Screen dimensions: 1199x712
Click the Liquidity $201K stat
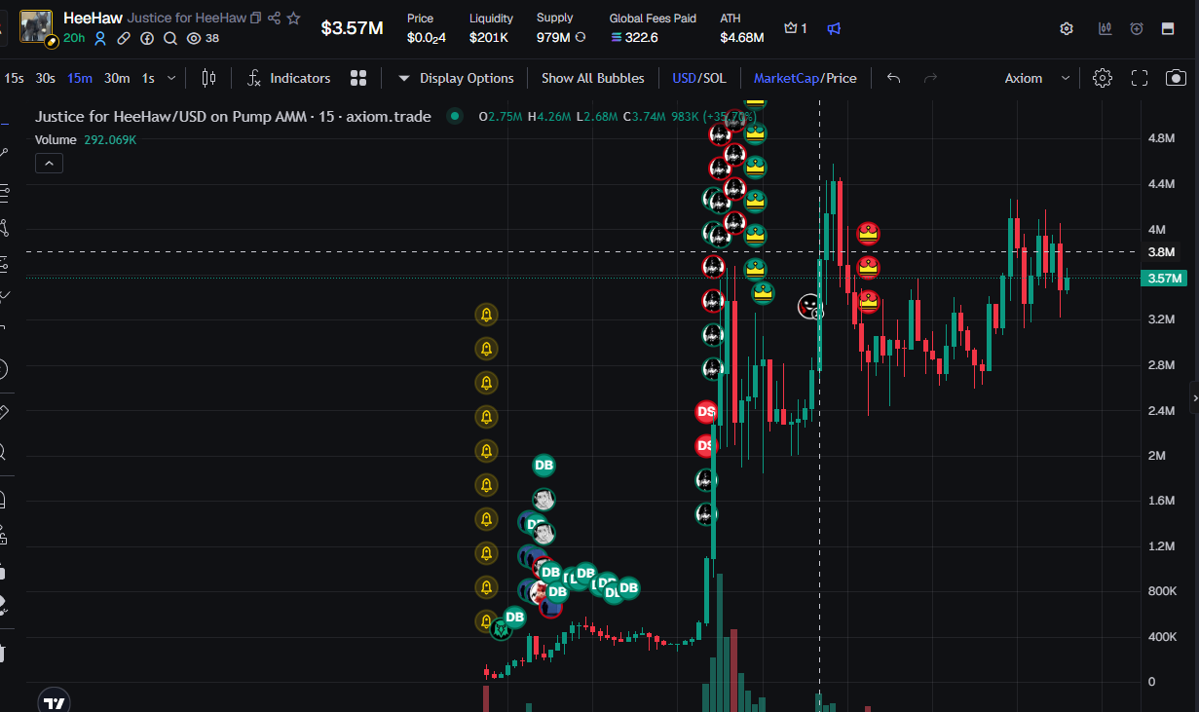coord(490,28)
